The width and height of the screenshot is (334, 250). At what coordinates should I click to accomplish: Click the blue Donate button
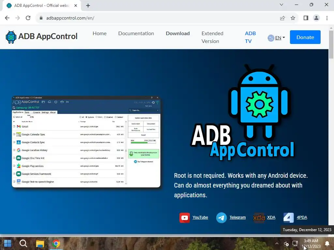click(305, 37)
